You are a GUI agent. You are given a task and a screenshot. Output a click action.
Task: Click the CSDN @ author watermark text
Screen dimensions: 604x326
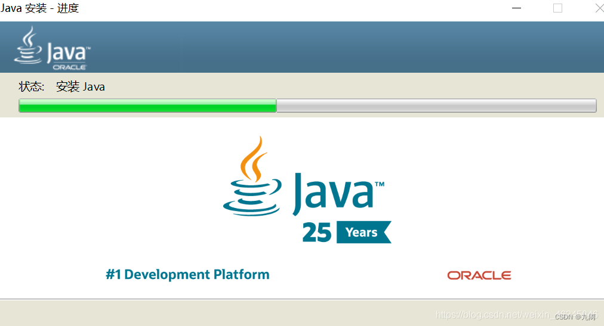pyautogui.click(x=575, y=317)
